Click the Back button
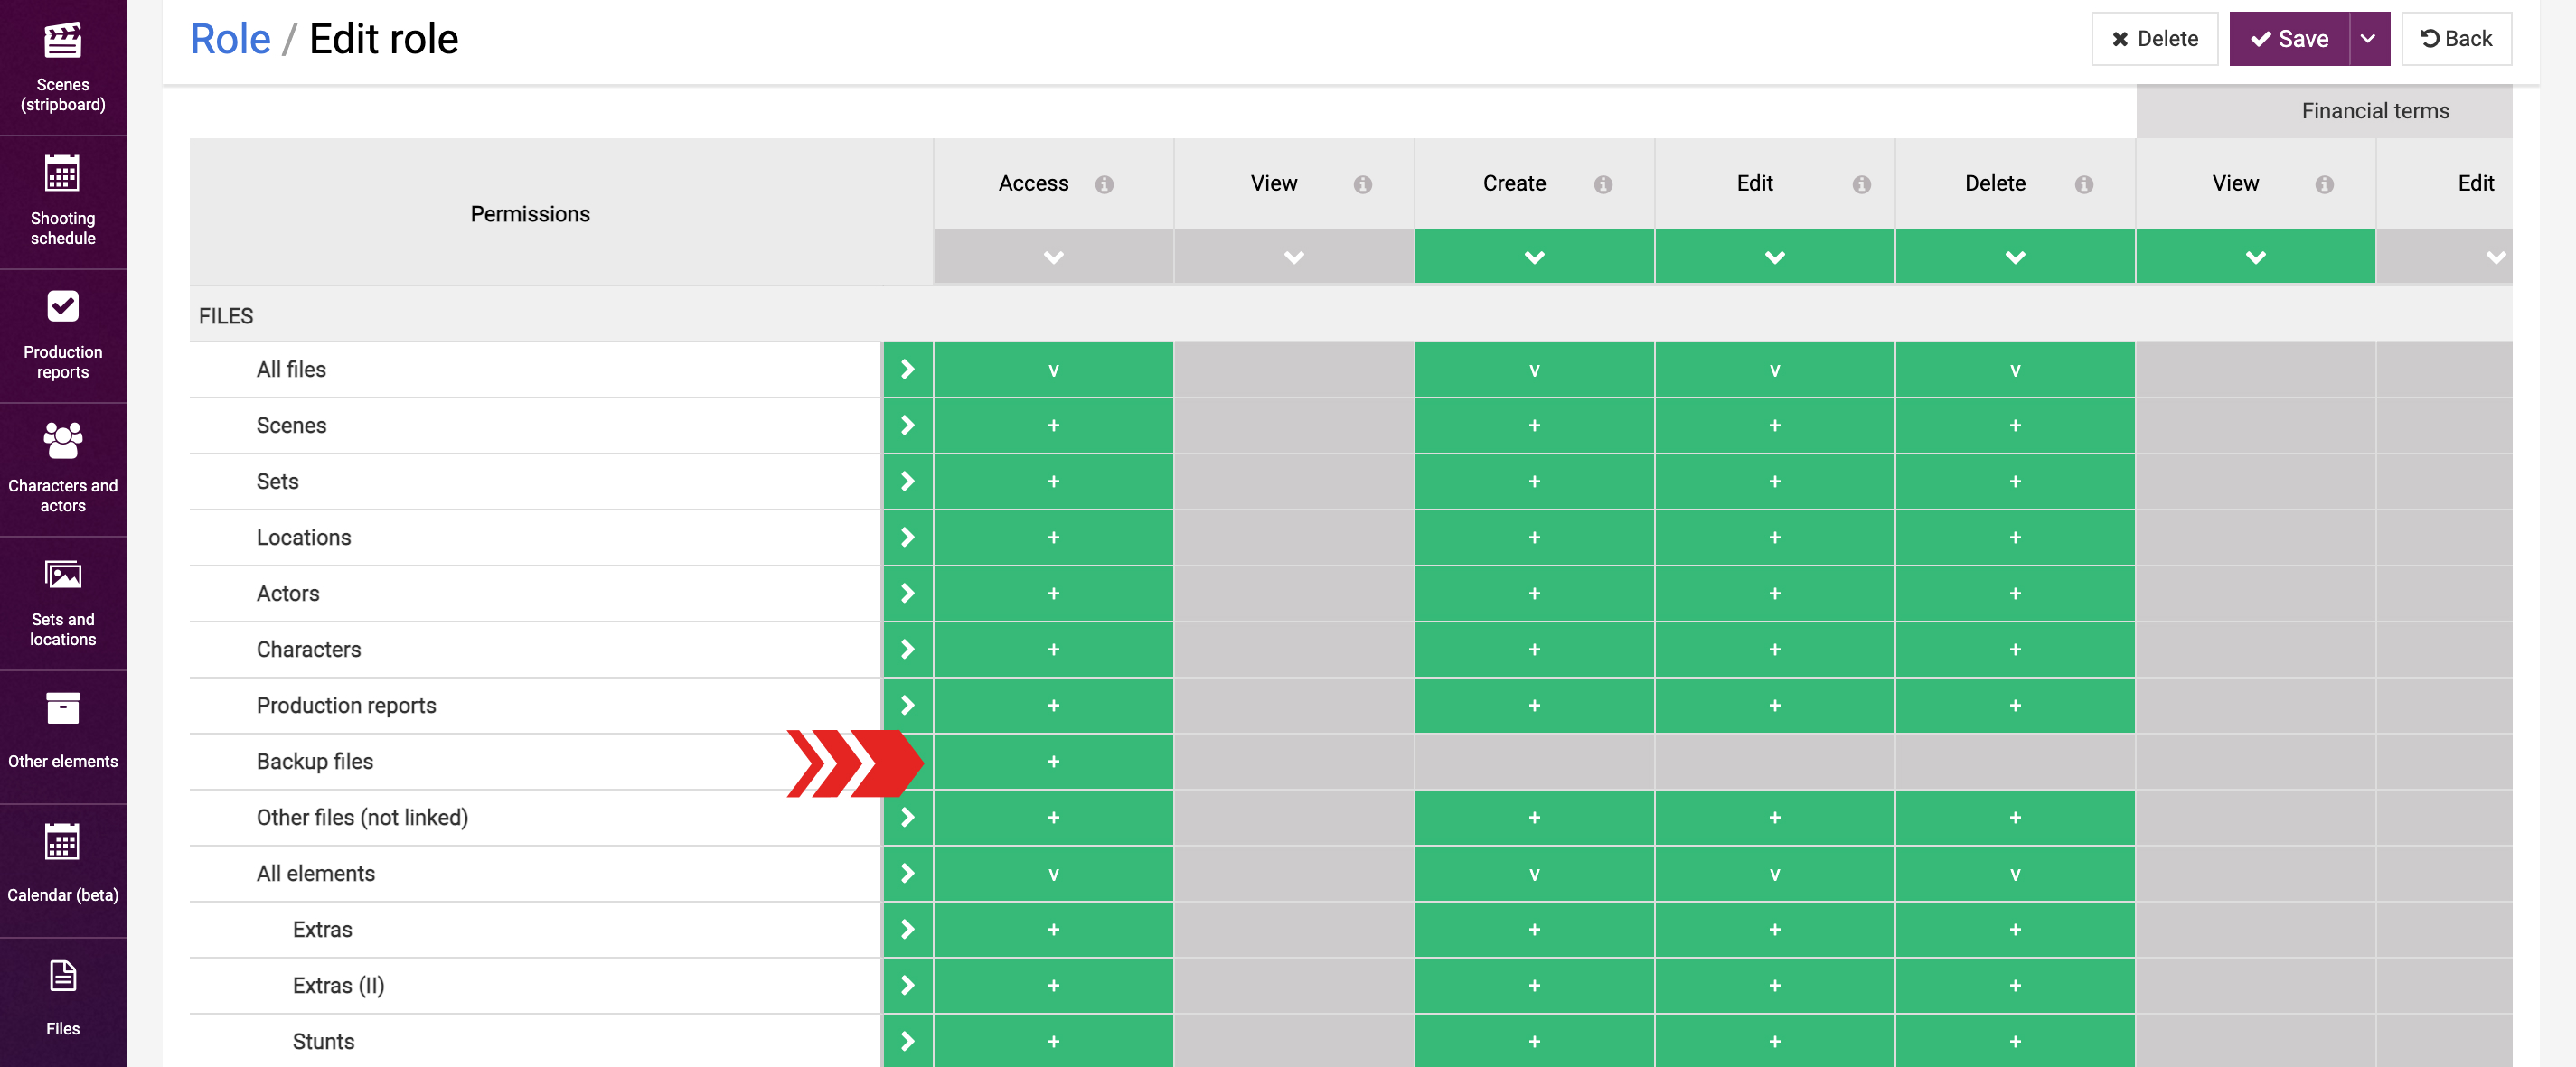 (2456, 39)
